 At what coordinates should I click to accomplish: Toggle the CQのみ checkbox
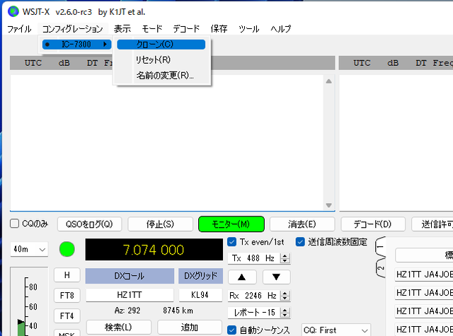pyautogui.click(x=14, y=224)
